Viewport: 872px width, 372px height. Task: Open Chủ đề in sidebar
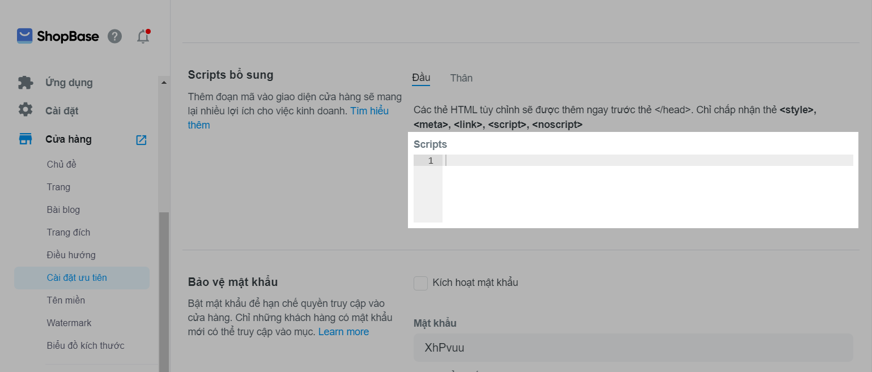(62, 164)
